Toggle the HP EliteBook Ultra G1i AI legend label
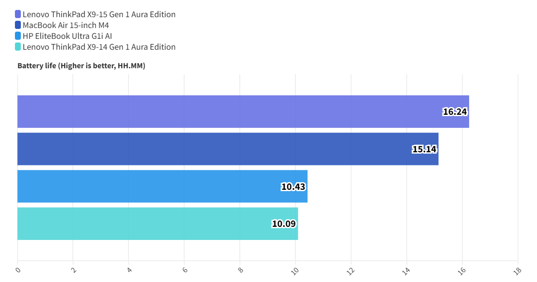This screenshot has height=282, width=537. pos(67,36)
